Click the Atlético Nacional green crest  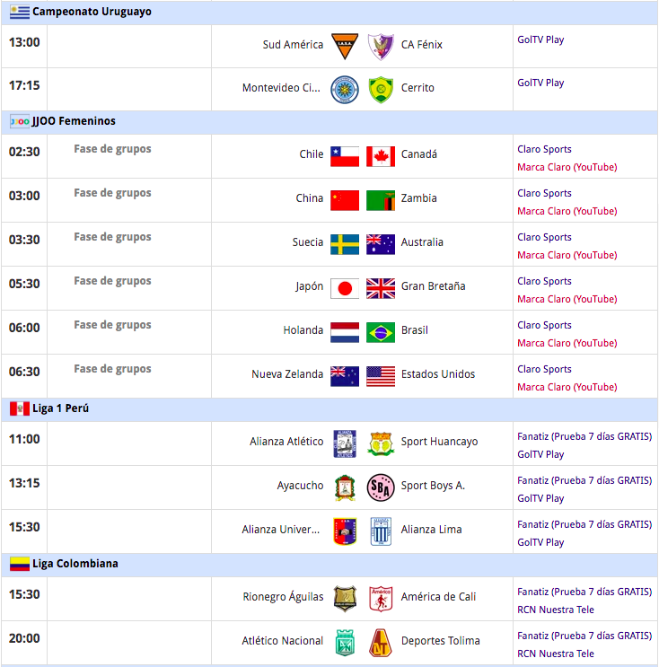click(345, 643)
